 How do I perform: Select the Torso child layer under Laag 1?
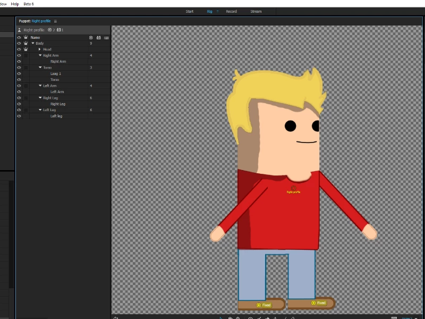coord(55,80)
